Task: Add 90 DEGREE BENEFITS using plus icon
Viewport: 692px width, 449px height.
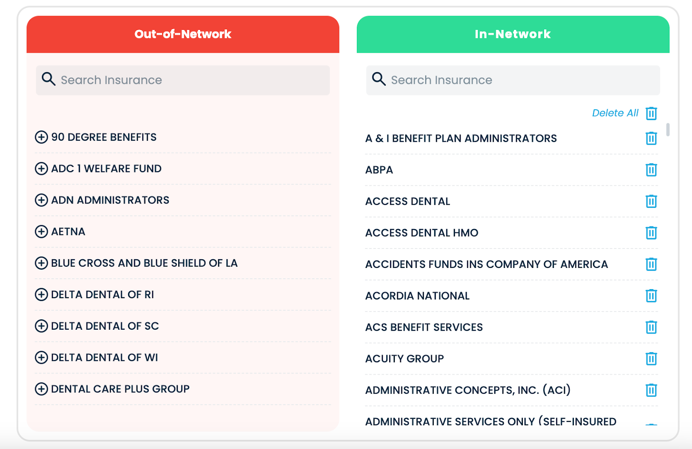Action: (41, 137)
